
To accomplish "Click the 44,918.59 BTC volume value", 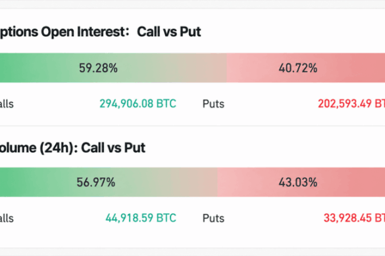I will [141, 218].
